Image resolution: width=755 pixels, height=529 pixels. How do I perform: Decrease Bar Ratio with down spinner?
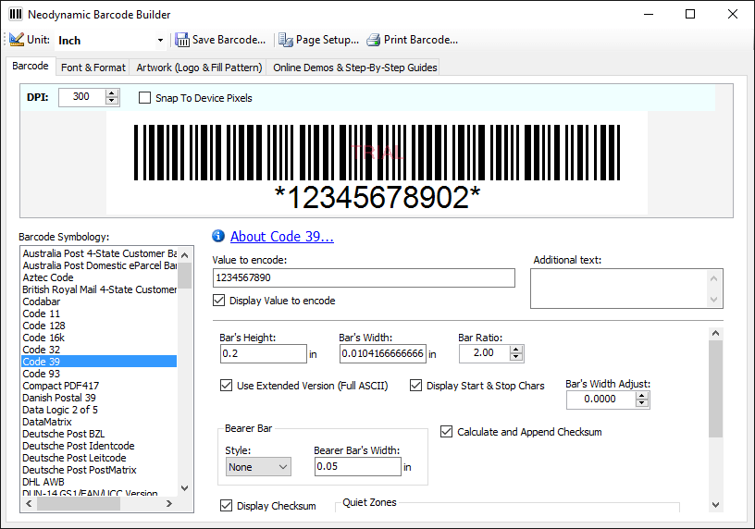516,357
